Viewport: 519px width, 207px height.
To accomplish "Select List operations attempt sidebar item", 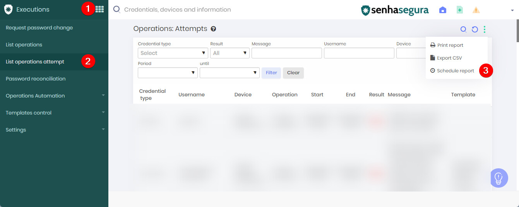I will coord(54,62).
